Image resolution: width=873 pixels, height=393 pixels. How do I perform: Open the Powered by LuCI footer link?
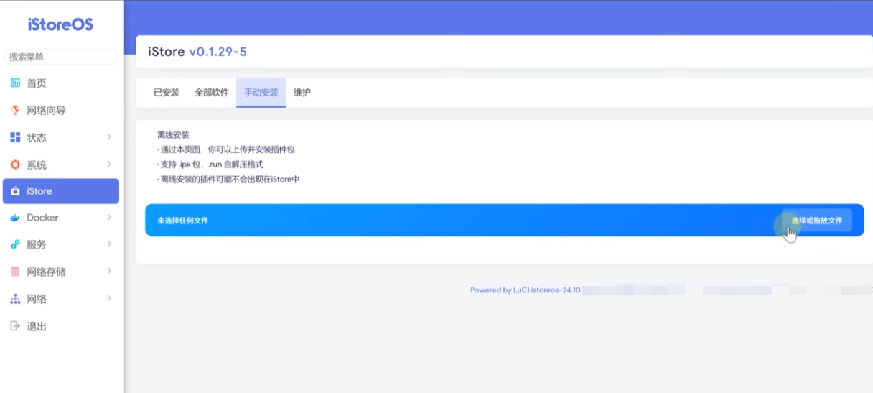[525, 290]
